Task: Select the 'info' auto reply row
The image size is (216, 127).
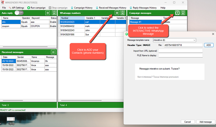Action: click(29, 22)
